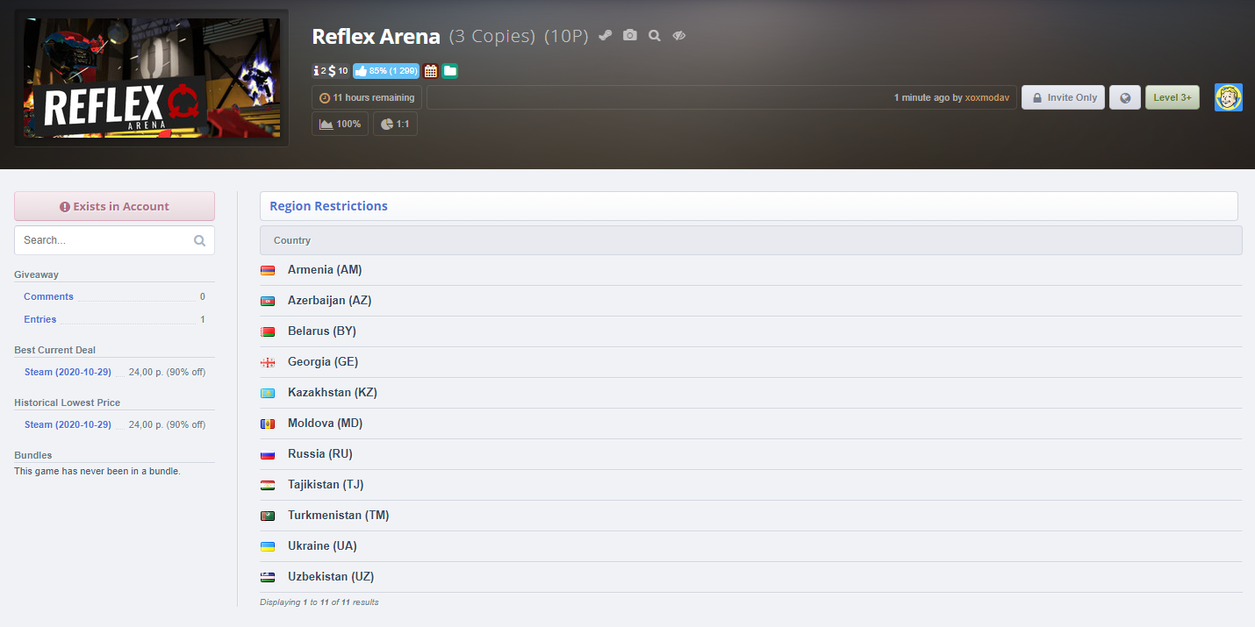
Task: Click the 100% chart statistic box
Action: (x=340, y=124)
